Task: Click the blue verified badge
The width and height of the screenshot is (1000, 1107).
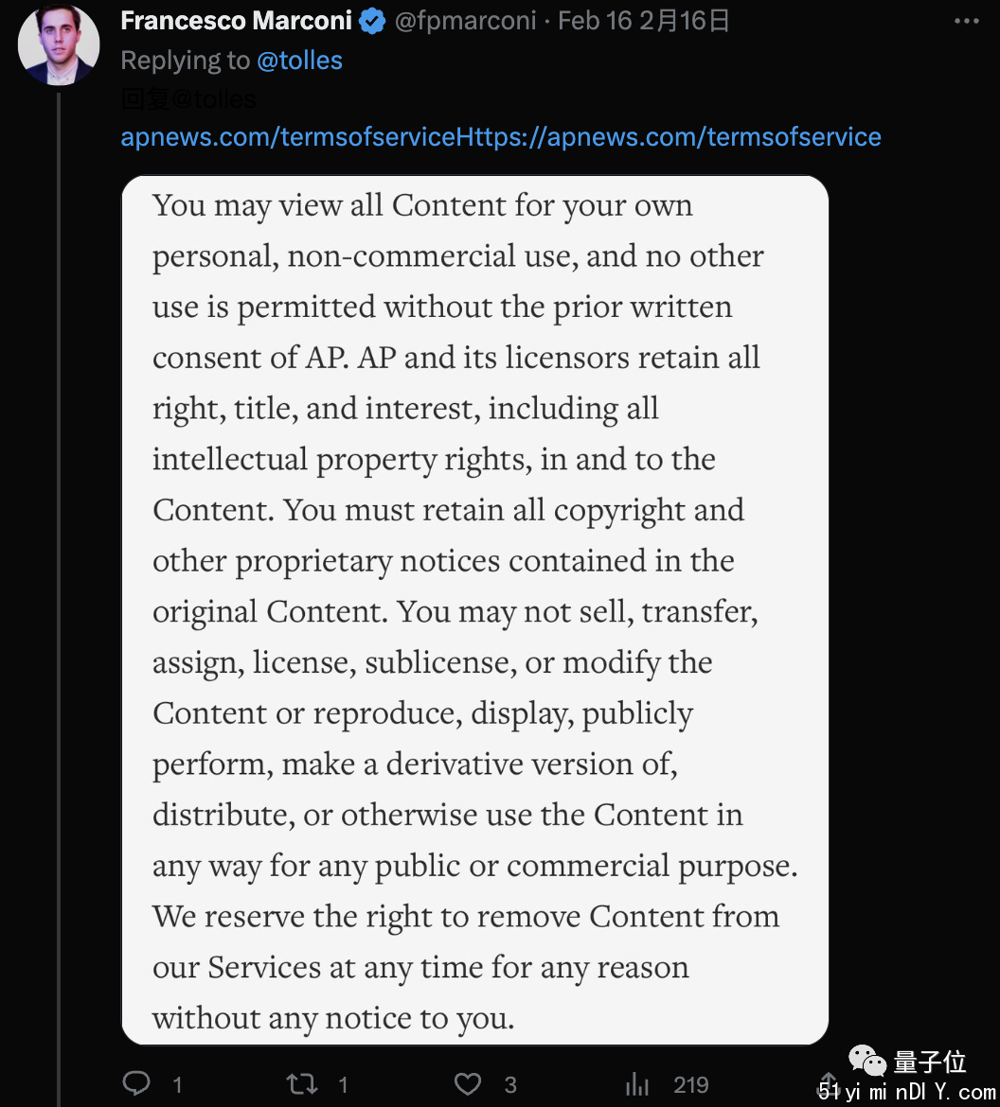Action: point(372,21)
